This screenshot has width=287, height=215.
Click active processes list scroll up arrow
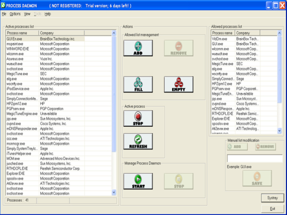pos(114,33)
